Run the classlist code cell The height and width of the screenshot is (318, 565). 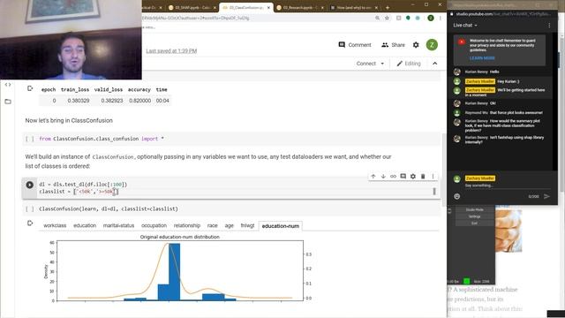[29, 185]
